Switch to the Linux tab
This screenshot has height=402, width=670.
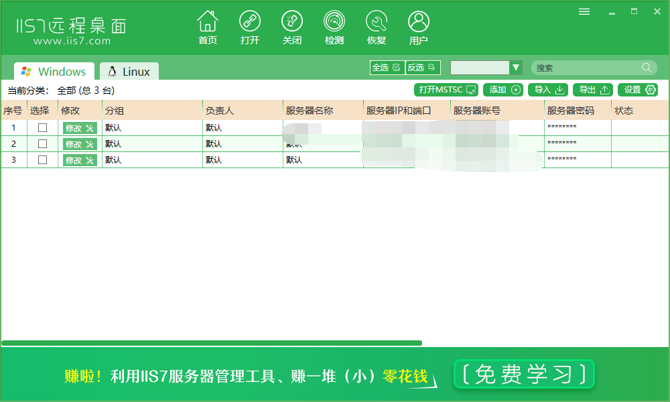pos(129,71)
